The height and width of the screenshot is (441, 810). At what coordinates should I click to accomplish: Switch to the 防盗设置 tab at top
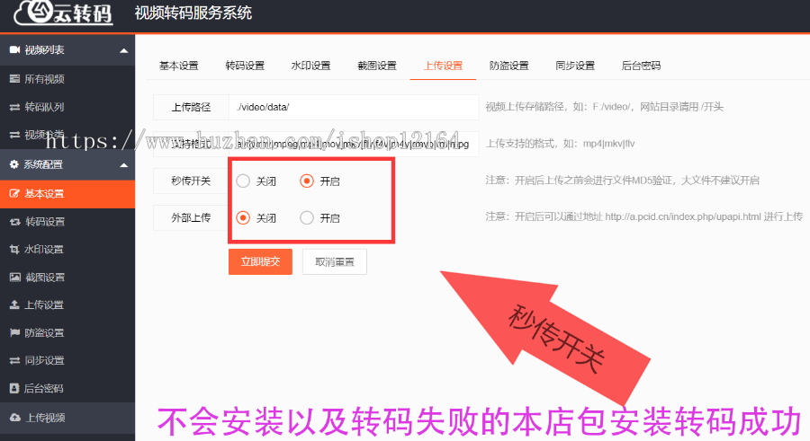[x=508, y=66]
